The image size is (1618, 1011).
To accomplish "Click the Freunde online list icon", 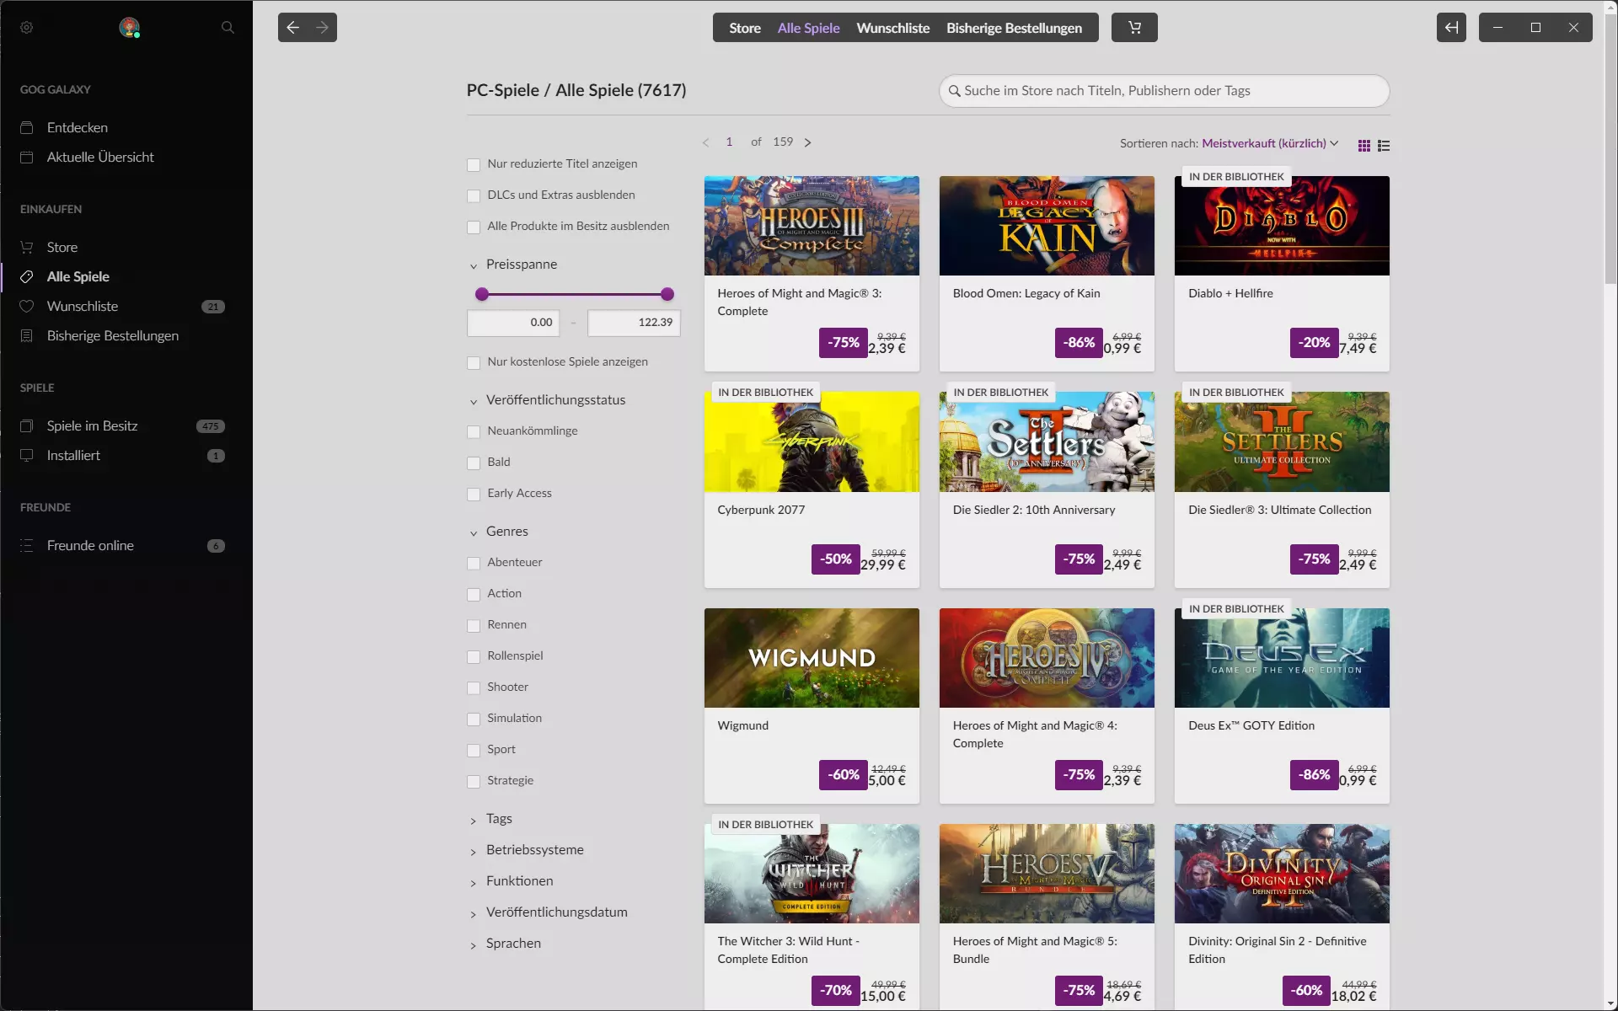I will pyautogui.click(x=27, y=546).
